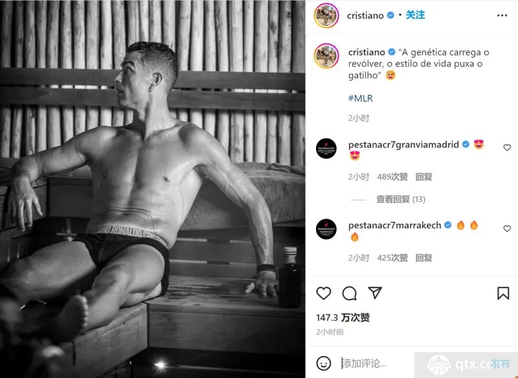Open the three-dot more options menu

pos(502,16)
